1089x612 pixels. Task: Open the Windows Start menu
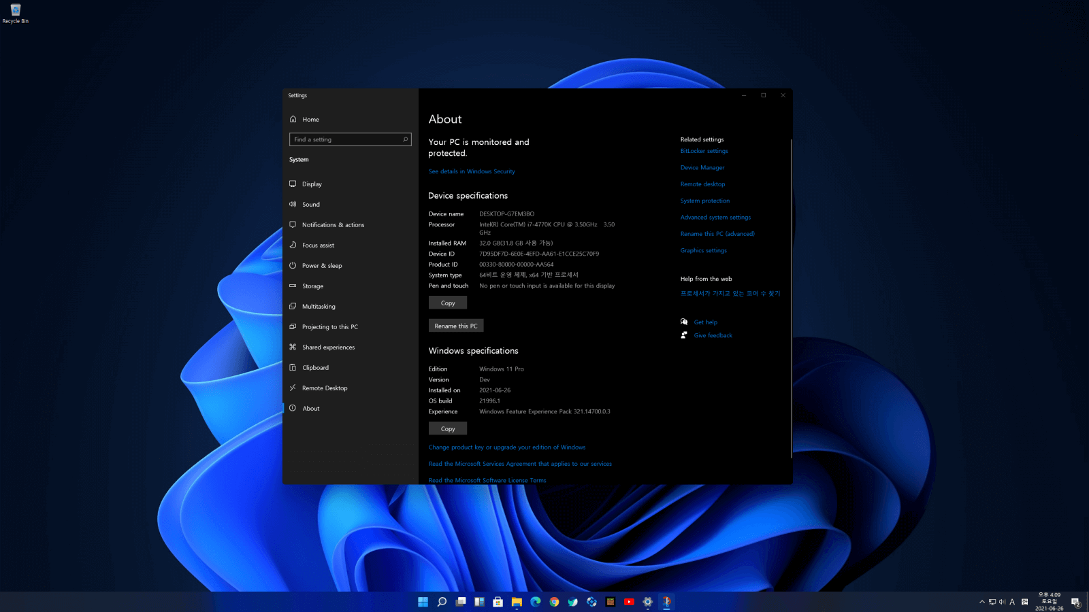423,602
